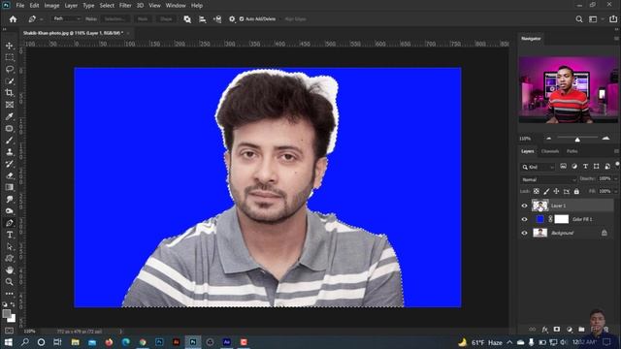Toggle lock position
621x349 pixels.
556,192
